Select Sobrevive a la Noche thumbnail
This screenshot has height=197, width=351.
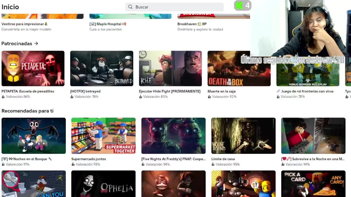coord(313,136)
